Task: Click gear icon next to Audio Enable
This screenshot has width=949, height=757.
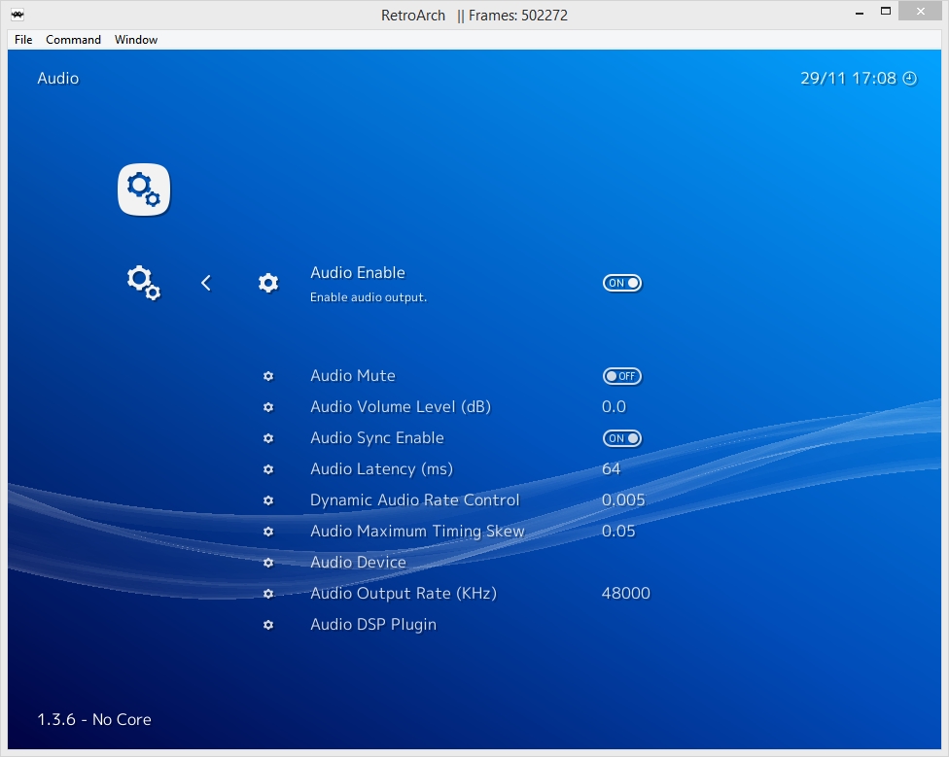Action: [268, 283]
